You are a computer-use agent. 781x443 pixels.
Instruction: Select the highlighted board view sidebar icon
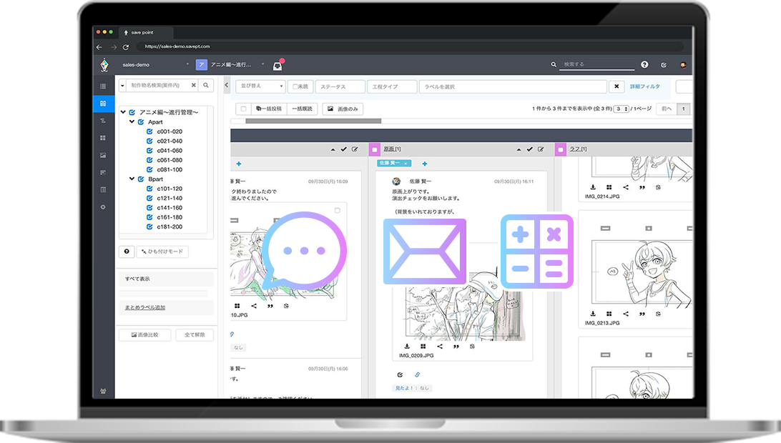pos(103,104)
